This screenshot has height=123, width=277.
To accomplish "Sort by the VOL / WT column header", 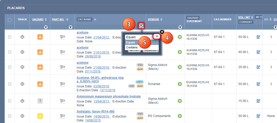I will tap(244, 17).
